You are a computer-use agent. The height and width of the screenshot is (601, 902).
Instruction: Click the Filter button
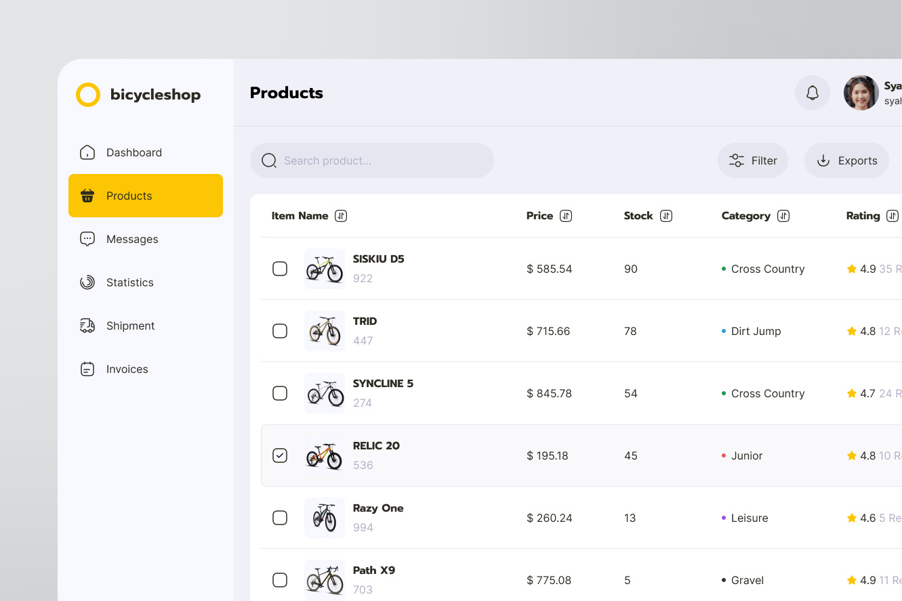click(x=753, y=160)
